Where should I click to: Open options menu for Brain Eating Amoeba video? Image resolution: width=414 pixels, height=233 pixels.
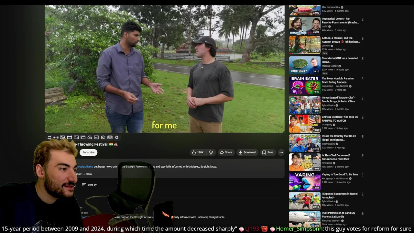coord(363,79)
